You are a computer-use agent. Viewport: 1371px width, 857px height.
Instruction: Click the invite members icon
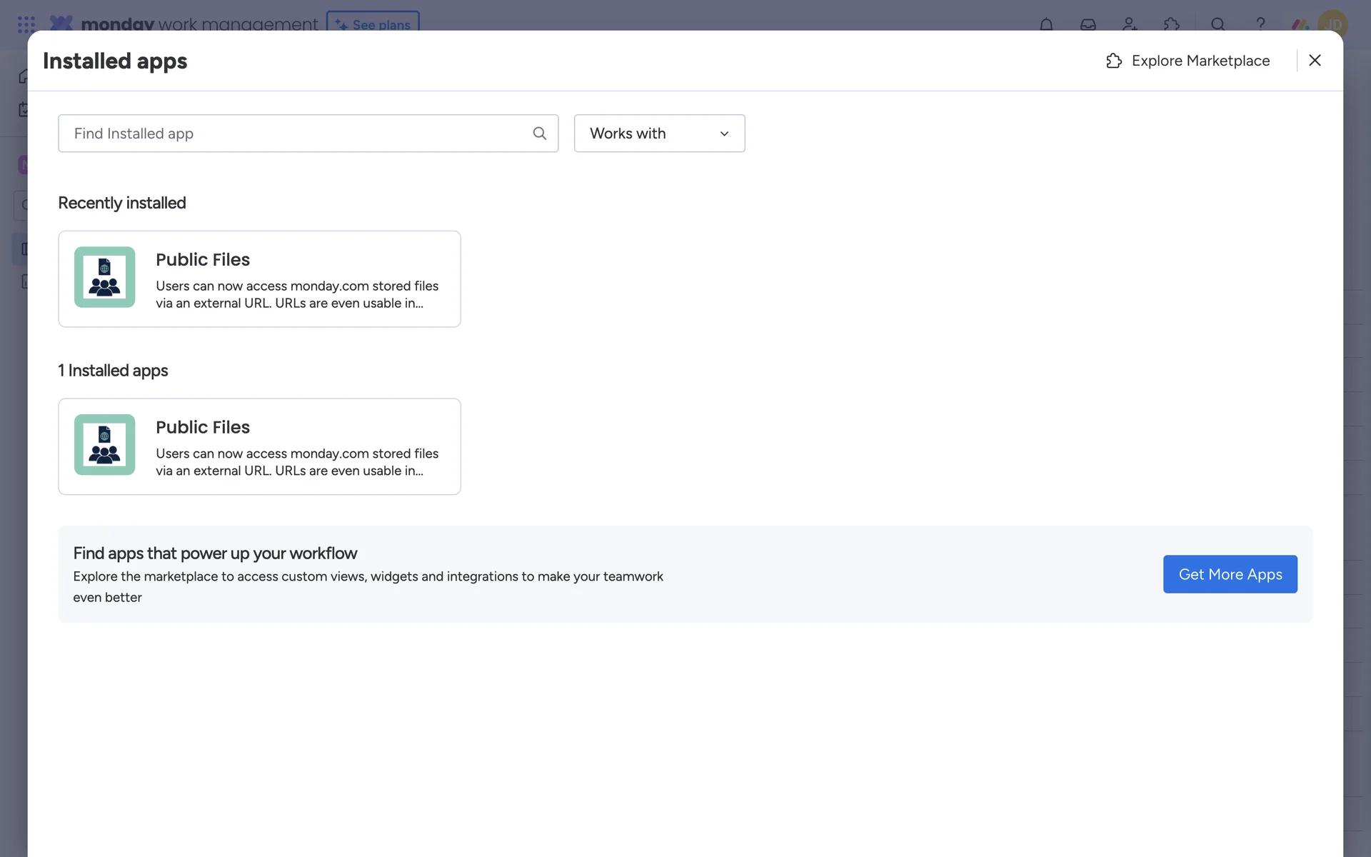(1130, 24)
